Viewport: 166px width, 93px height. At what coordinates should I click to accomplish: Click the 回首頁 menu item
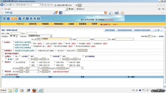tap(94, 24)
